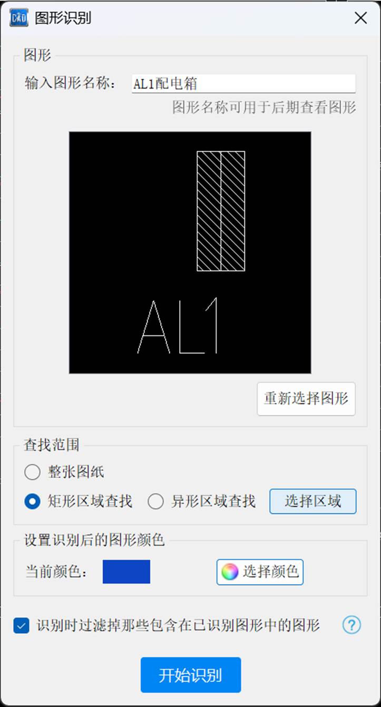Screen dimensions: 381x707
Task: Click the color wheel icon
Action: tap(230, 572)
